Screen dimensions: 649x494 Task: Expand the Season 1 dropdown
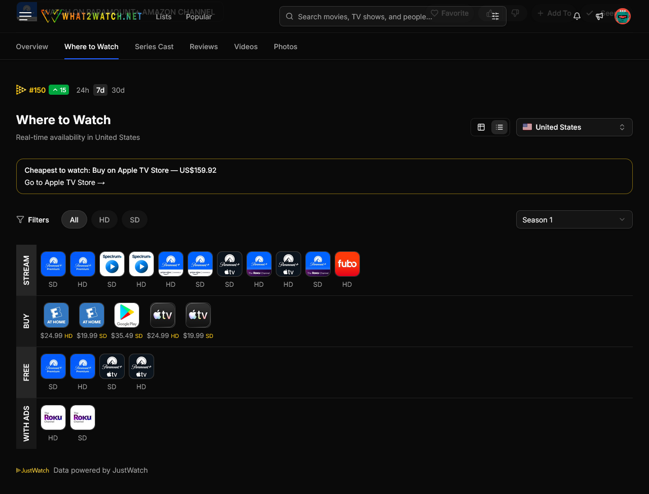(x=574, y=220)
